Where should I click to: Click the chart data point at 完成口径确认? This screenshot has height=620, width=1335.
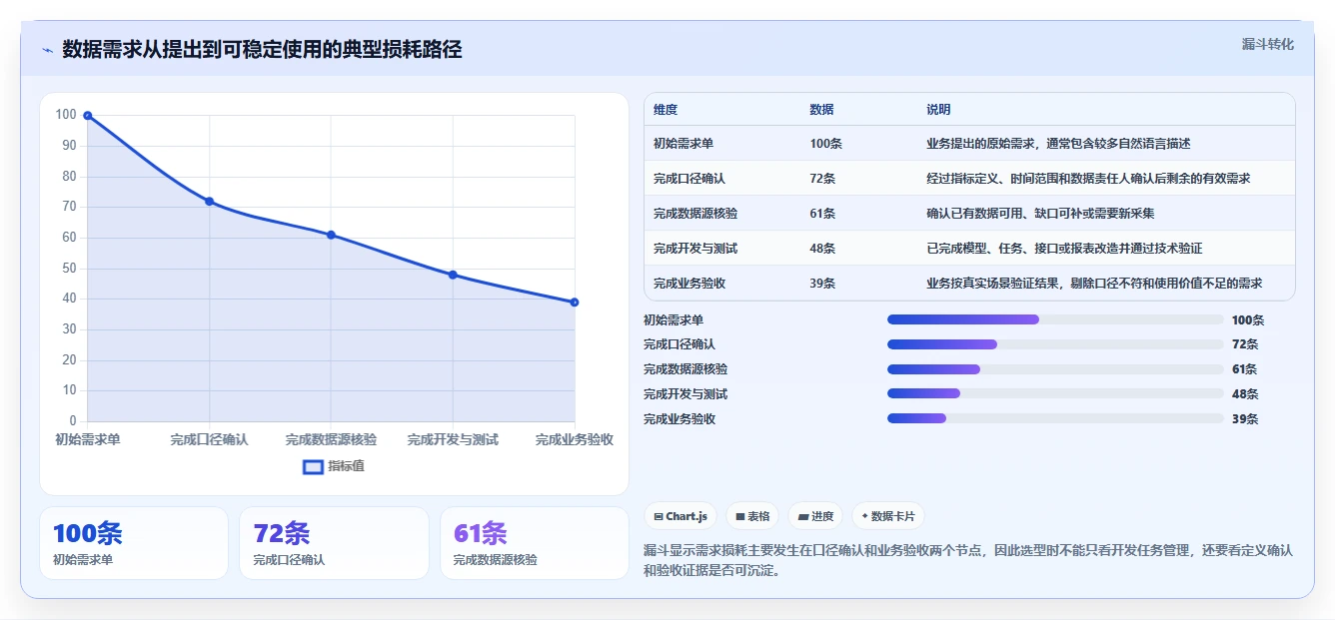(209, 201)
